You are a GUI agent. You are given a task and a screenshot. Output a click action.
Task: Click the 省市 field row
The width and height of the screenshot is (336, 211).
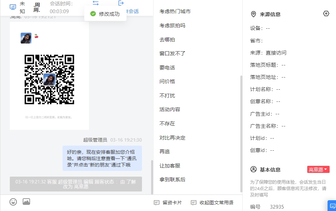256,41
